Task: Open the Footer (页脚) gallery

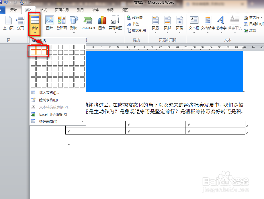Action: [167, 24]
